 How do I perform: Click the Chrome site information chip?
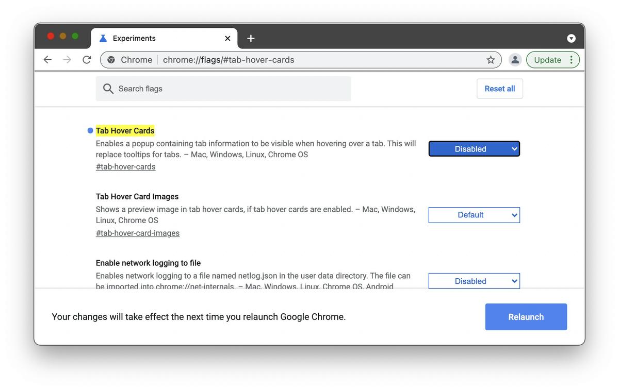(128, 59)
